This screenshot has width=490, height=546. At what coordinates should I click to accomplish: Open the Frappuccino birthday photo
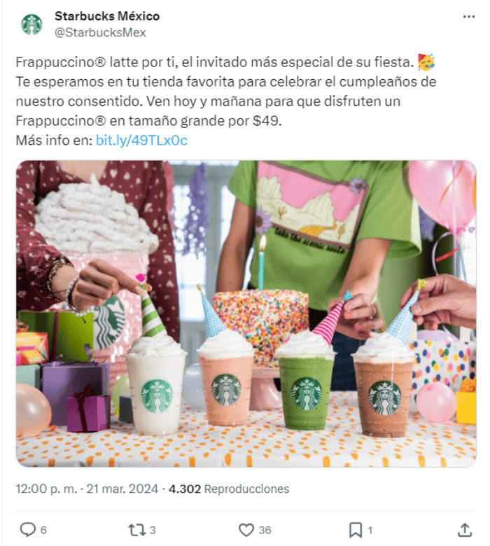click(x=246, y=314)
